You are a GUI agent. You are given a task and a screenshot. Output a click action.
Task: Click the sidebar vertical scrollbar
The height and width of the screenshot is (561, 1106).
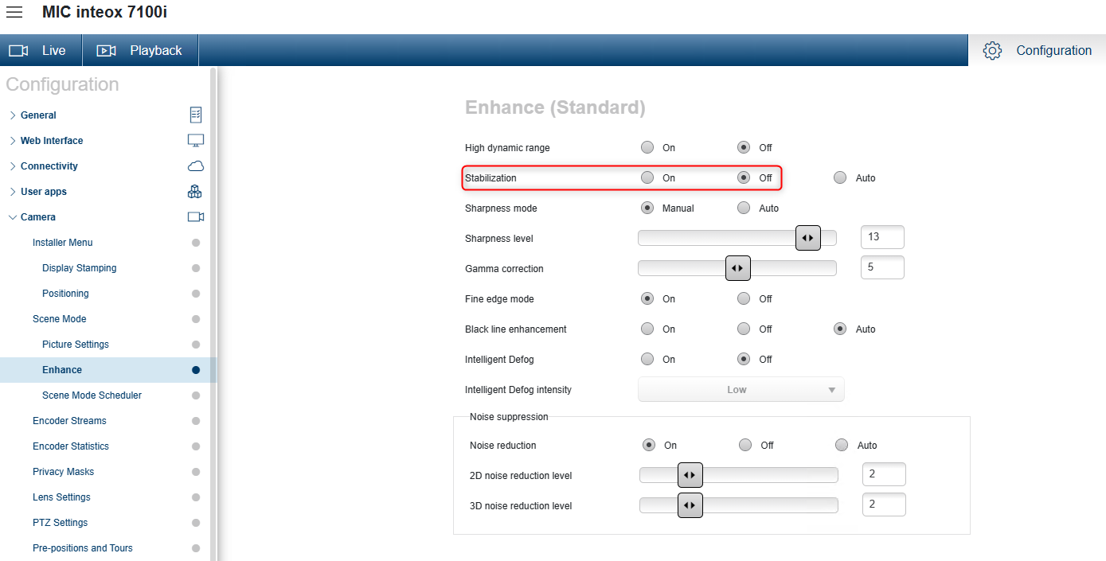(213, 314)
